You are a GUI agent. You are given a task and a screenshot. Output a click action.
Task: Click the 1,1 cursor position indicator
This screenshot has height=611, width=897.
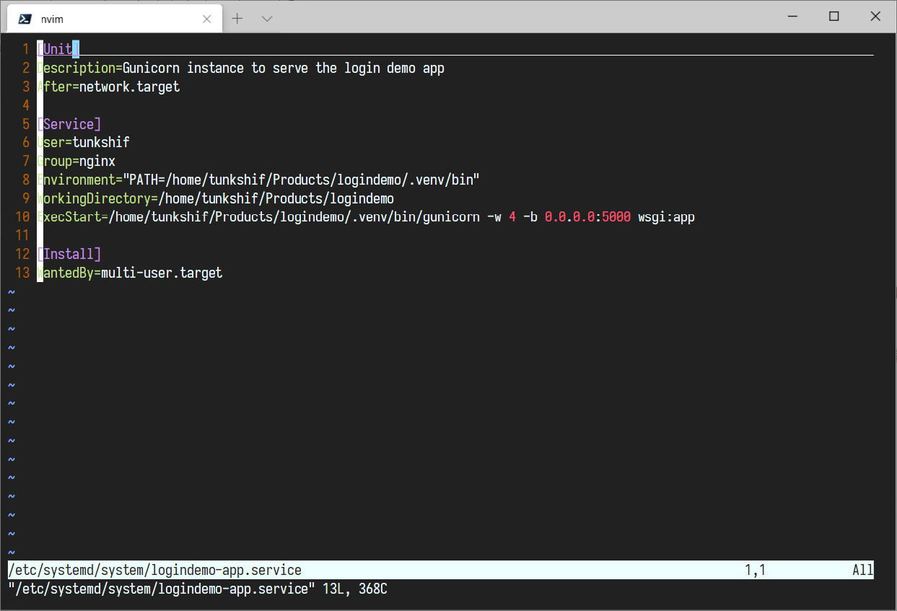(x=755, y=571)
